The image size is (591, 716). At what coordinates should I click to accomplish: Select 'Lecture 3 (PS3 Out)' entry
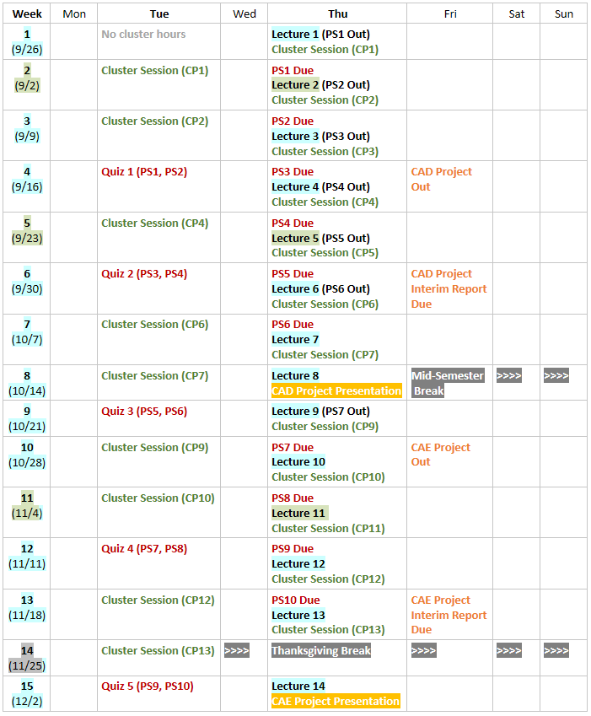[320, 136]
